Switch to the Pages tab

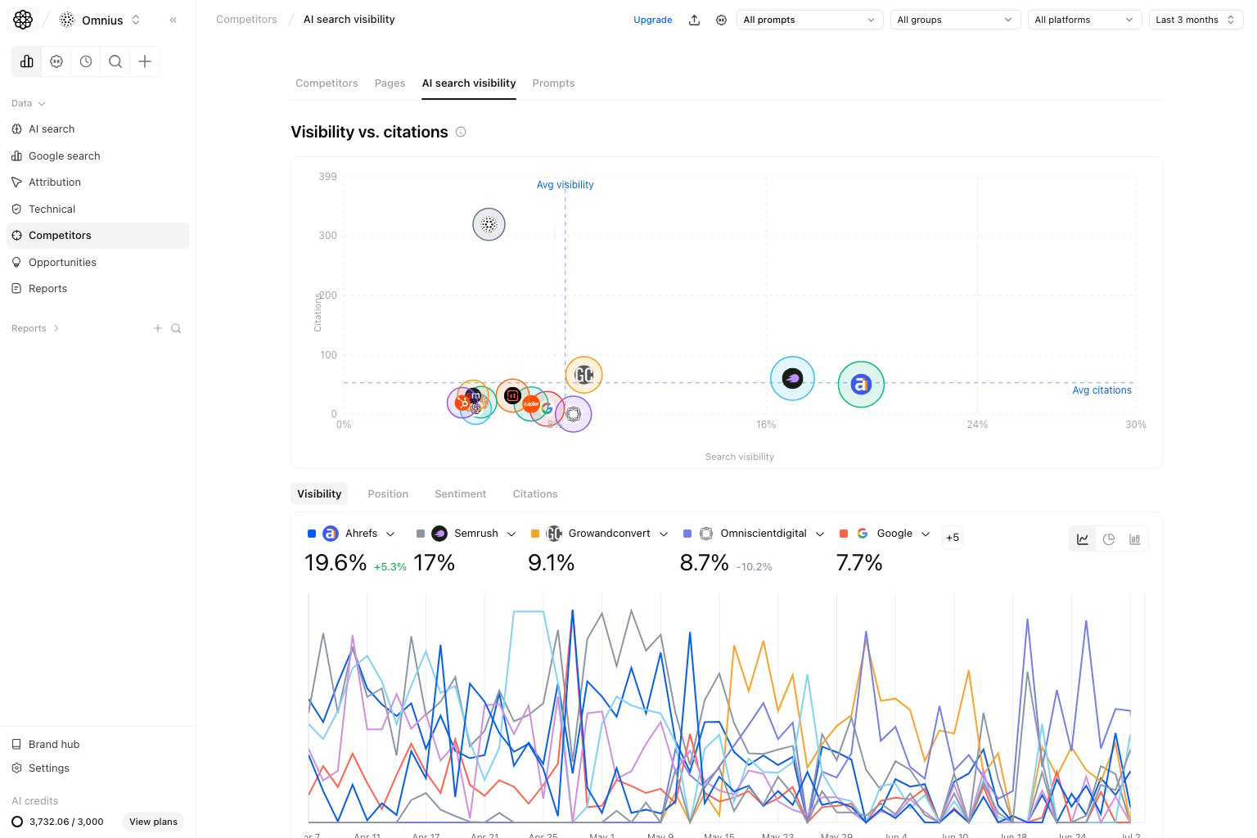[x=390, y=83]
